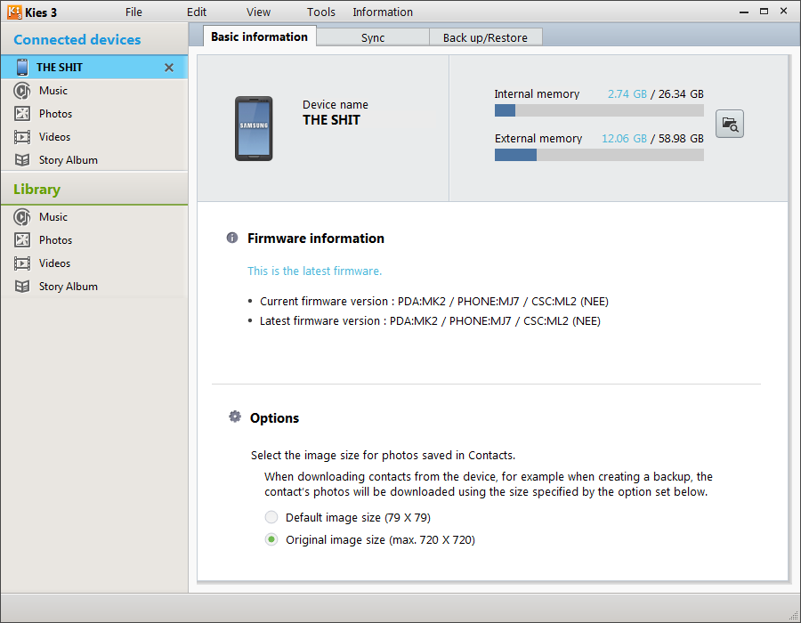Click the window resize grip in corner
801x623 pixels.
click(793, 615)
